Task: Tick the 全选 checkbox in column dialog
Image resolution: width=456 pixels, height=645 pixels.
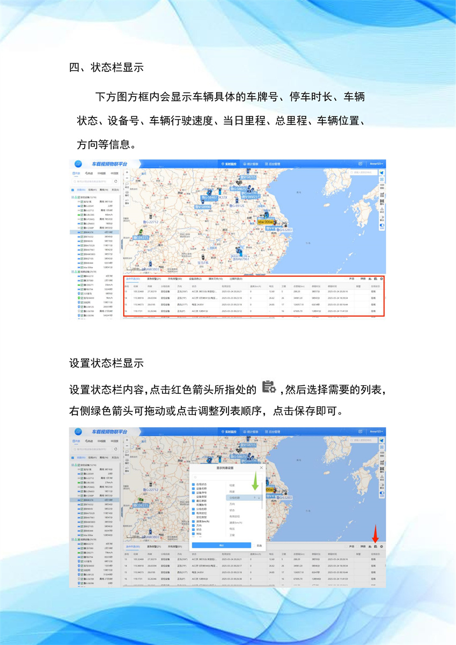Action: click(x=254, y=545)
